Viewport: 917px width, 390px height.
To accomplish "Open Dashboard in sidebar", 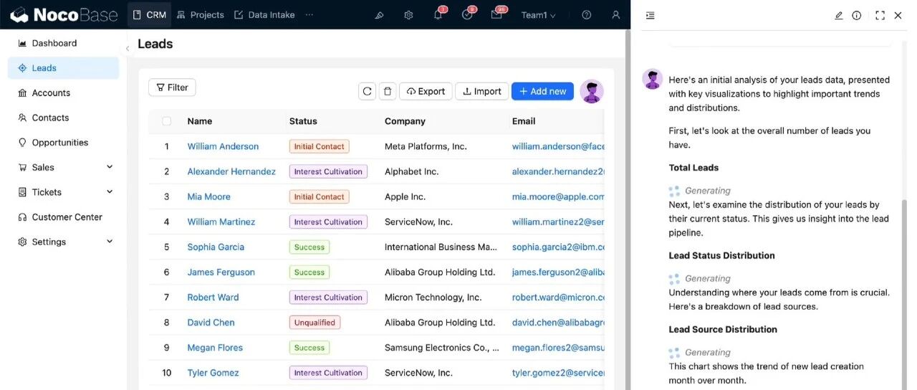I will click(63, 43).
